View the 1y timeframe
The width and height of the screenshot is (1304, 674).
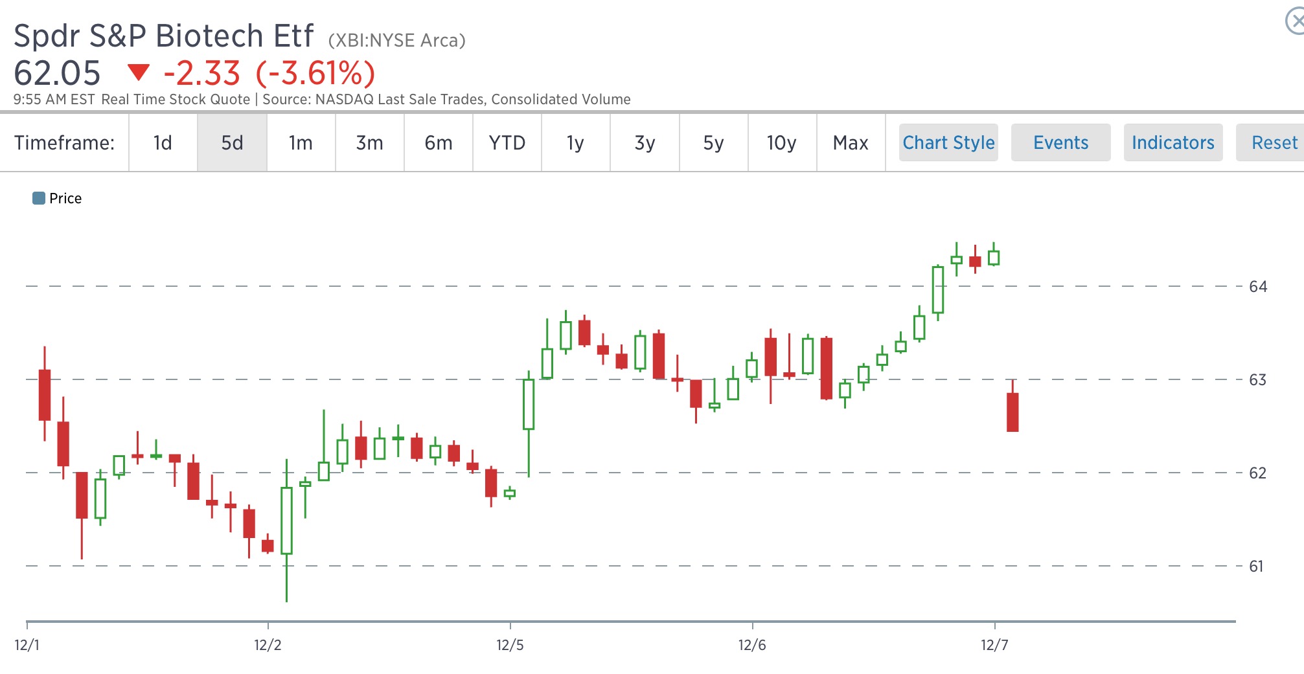click(576, 142)
